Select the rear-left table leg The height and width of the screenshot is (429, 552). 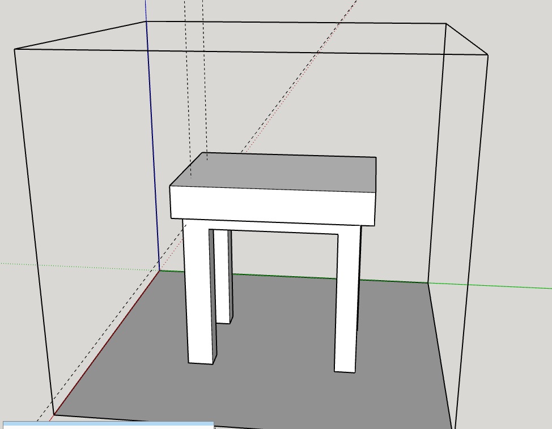(223, 276)
